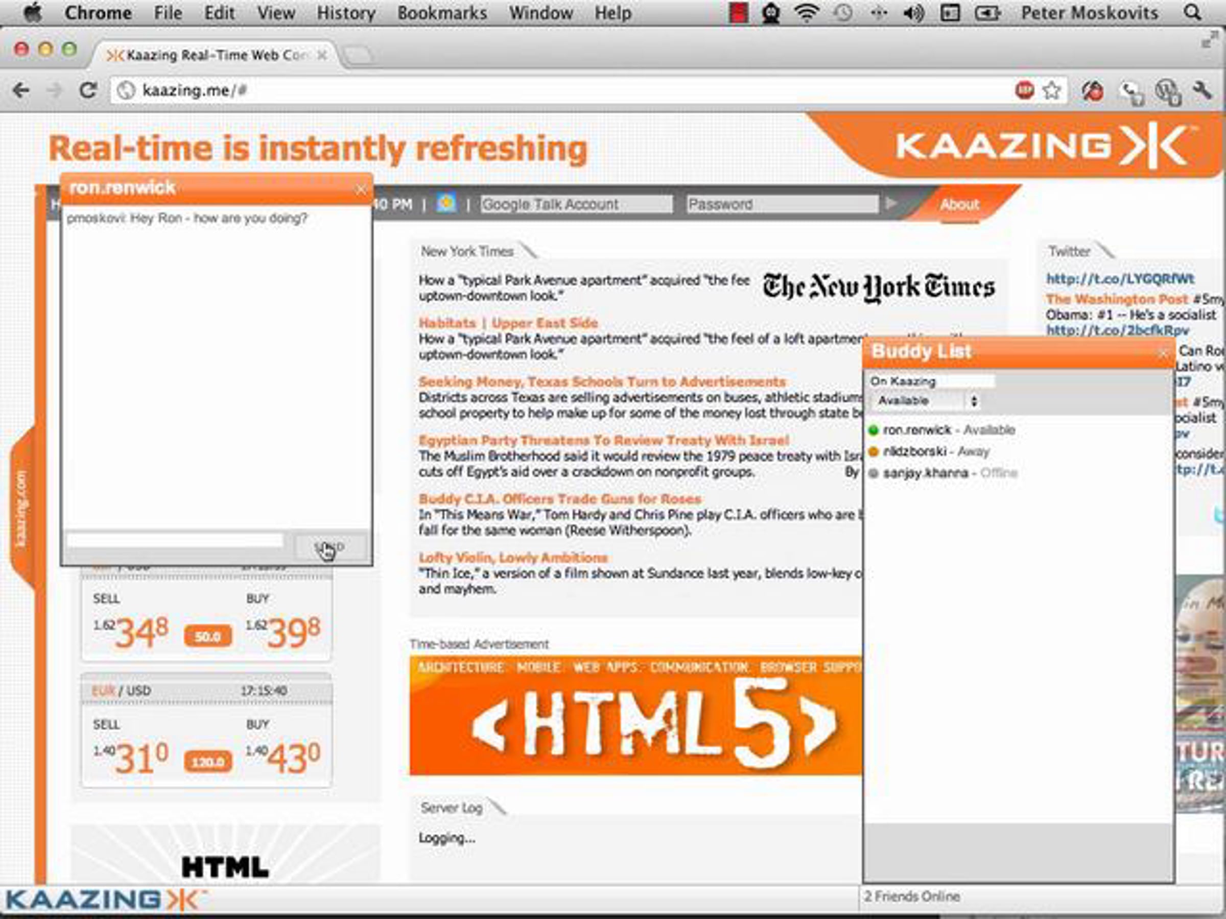Screen dimensions: 1226x919
Task: Close the ron.renwick chat window
Action: pyautogui.click(x=361, y=189)
